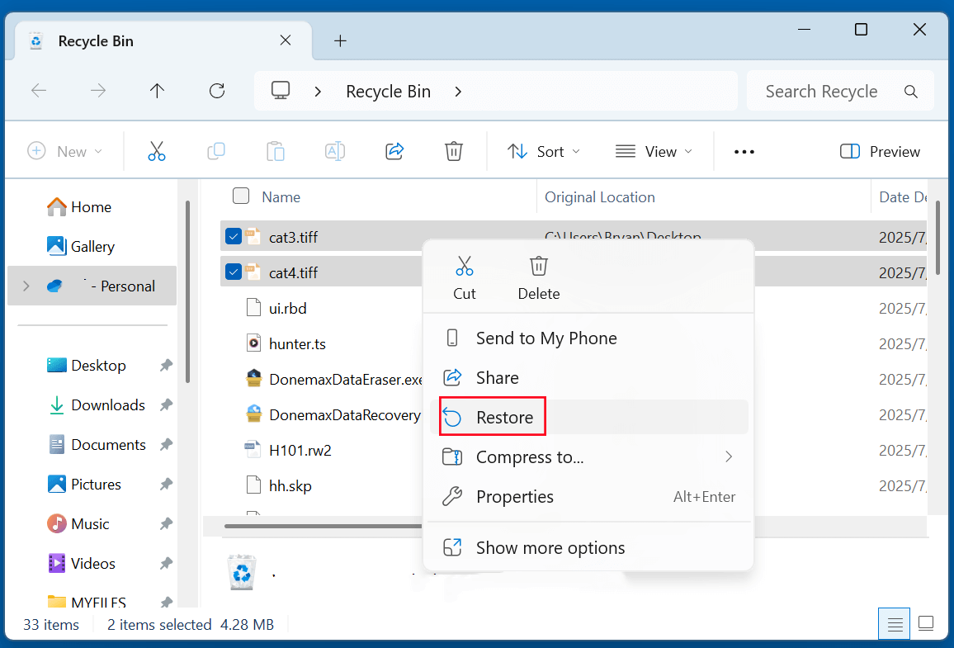Uncheck the cat3.tiff selection checkbox
Image resolution: width=954 pixels, height=648 pixels.
pos(233,235)
